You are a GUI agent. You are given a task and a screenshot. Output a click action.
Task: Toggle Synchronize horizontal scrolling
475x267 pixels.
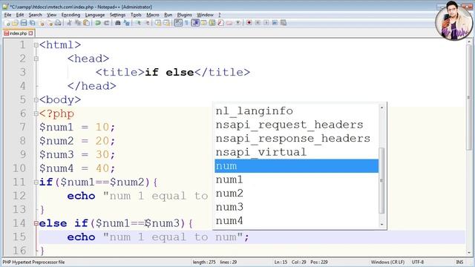pyautogui.click(x=166, y=23)
